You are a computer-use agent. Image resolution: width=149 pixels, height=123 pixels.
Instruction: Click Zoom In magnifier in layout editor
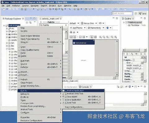tap(115, 37)
